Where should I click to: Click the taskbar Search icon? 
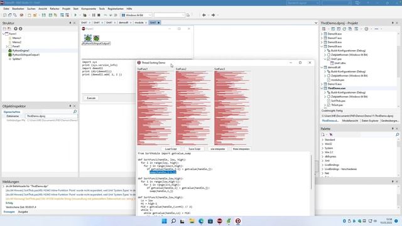tap(173, 221)
